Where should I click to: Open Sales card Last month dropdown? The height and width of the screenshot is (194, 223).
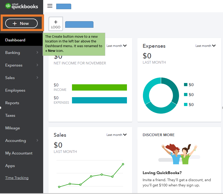click(x=116, y=135)
